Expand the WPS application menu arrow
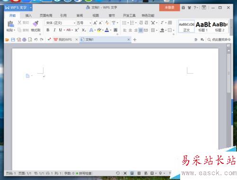This screenshot has height=180, width=237. (31, 8)
